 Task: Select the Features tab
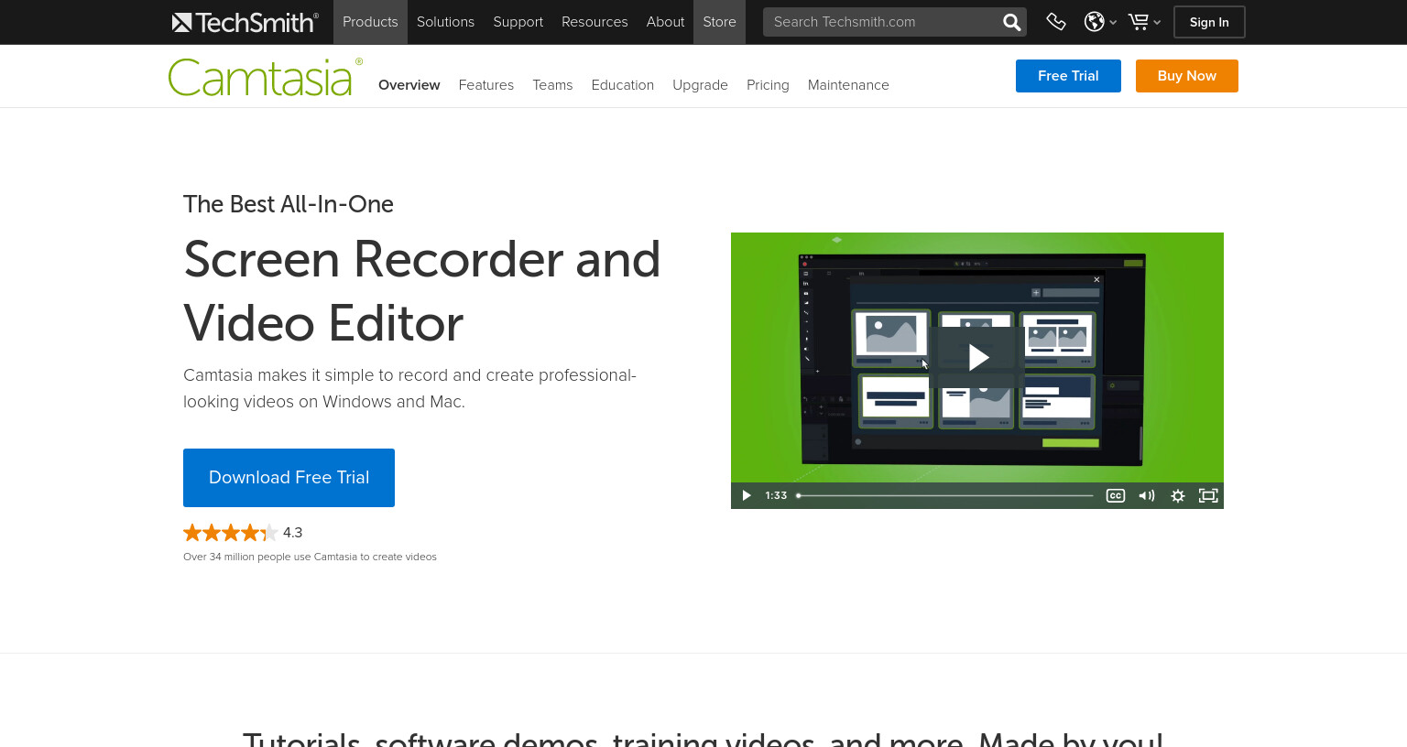tap(485, 85)
